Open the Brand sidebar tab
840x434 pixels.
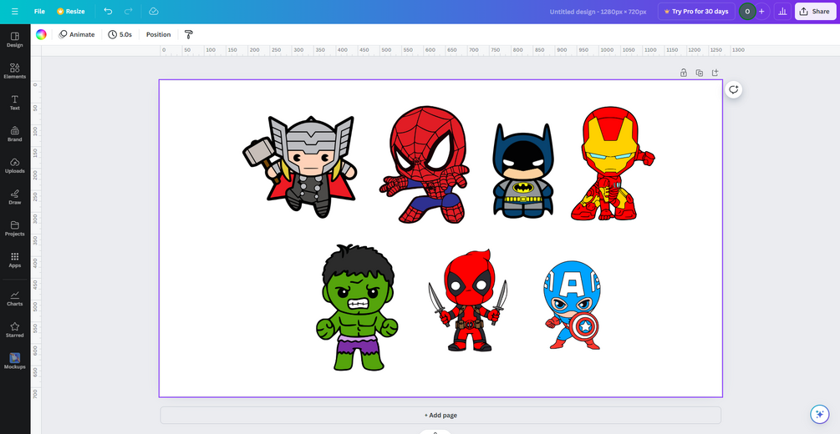point(15,134)
